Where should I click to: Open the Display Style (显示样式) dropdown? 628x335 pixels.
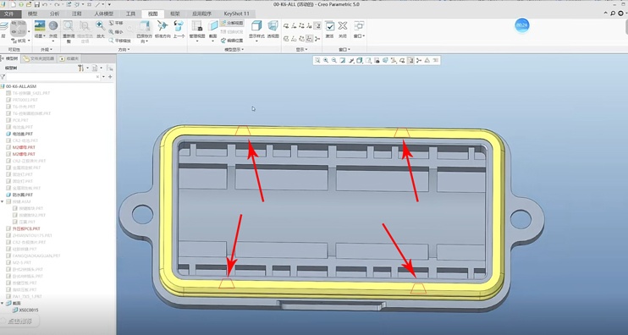(256, 41)
